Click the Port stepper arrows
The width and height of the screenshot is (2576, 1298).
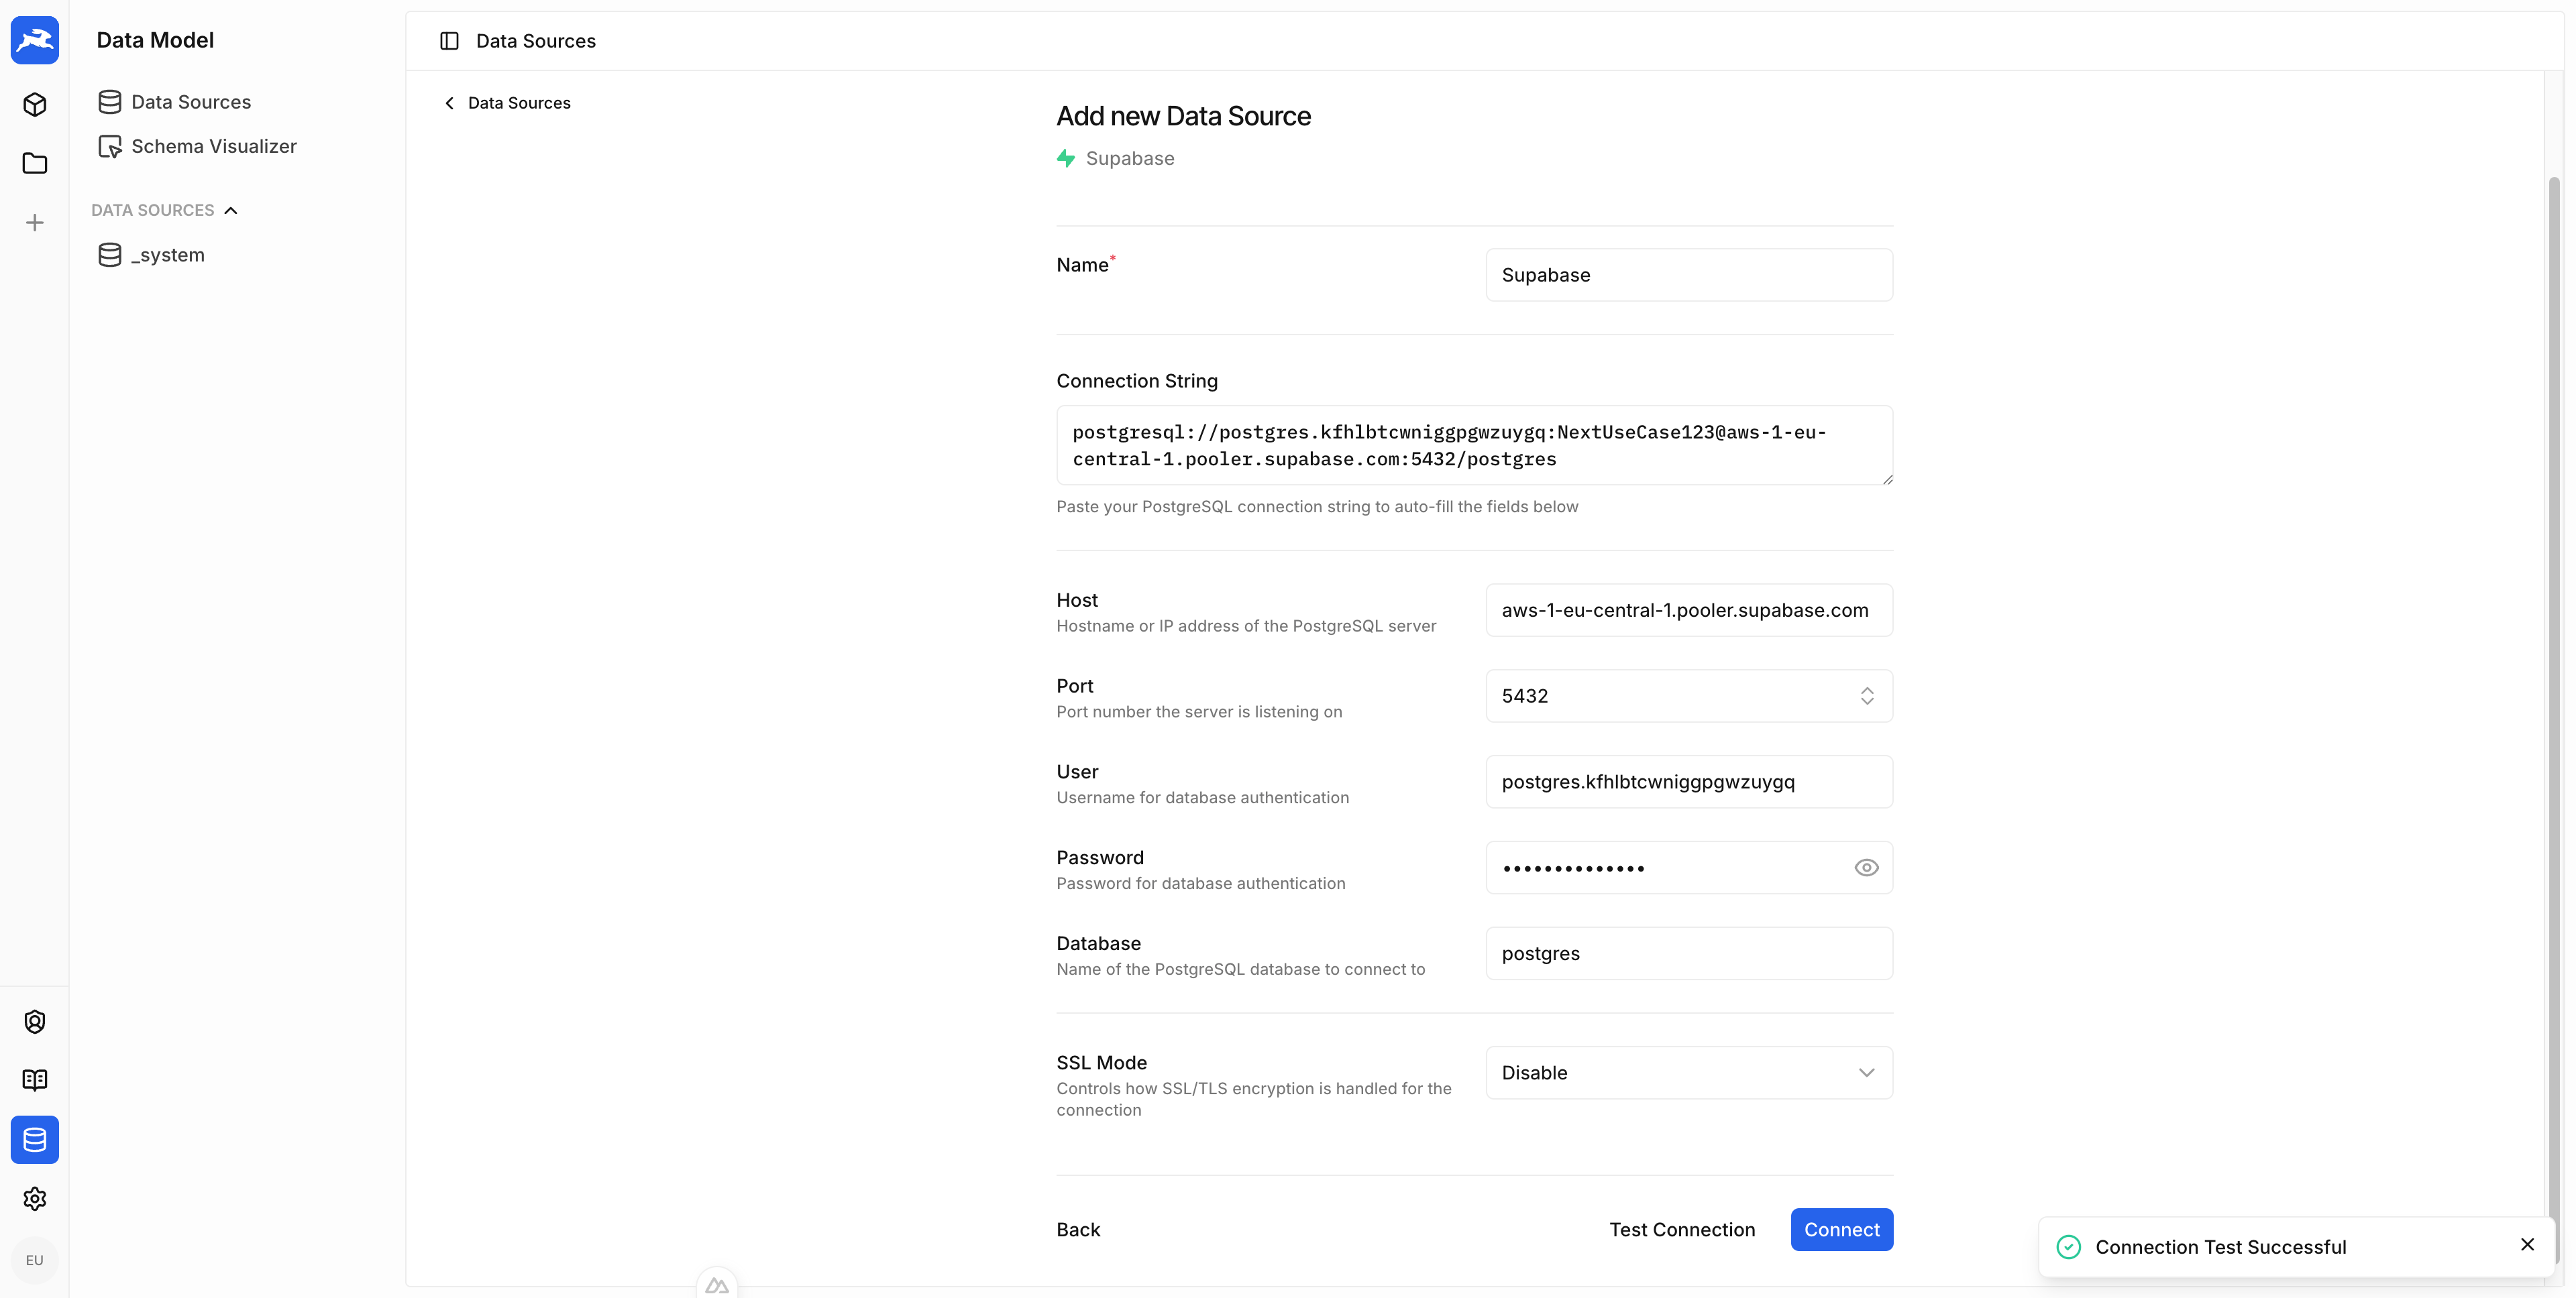[x=1866, y=695]
